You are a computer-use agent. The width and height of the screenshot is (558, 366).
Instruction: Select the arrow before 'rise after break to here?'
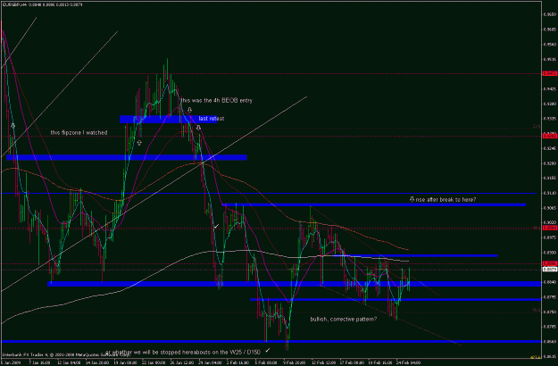coord(412,199)
